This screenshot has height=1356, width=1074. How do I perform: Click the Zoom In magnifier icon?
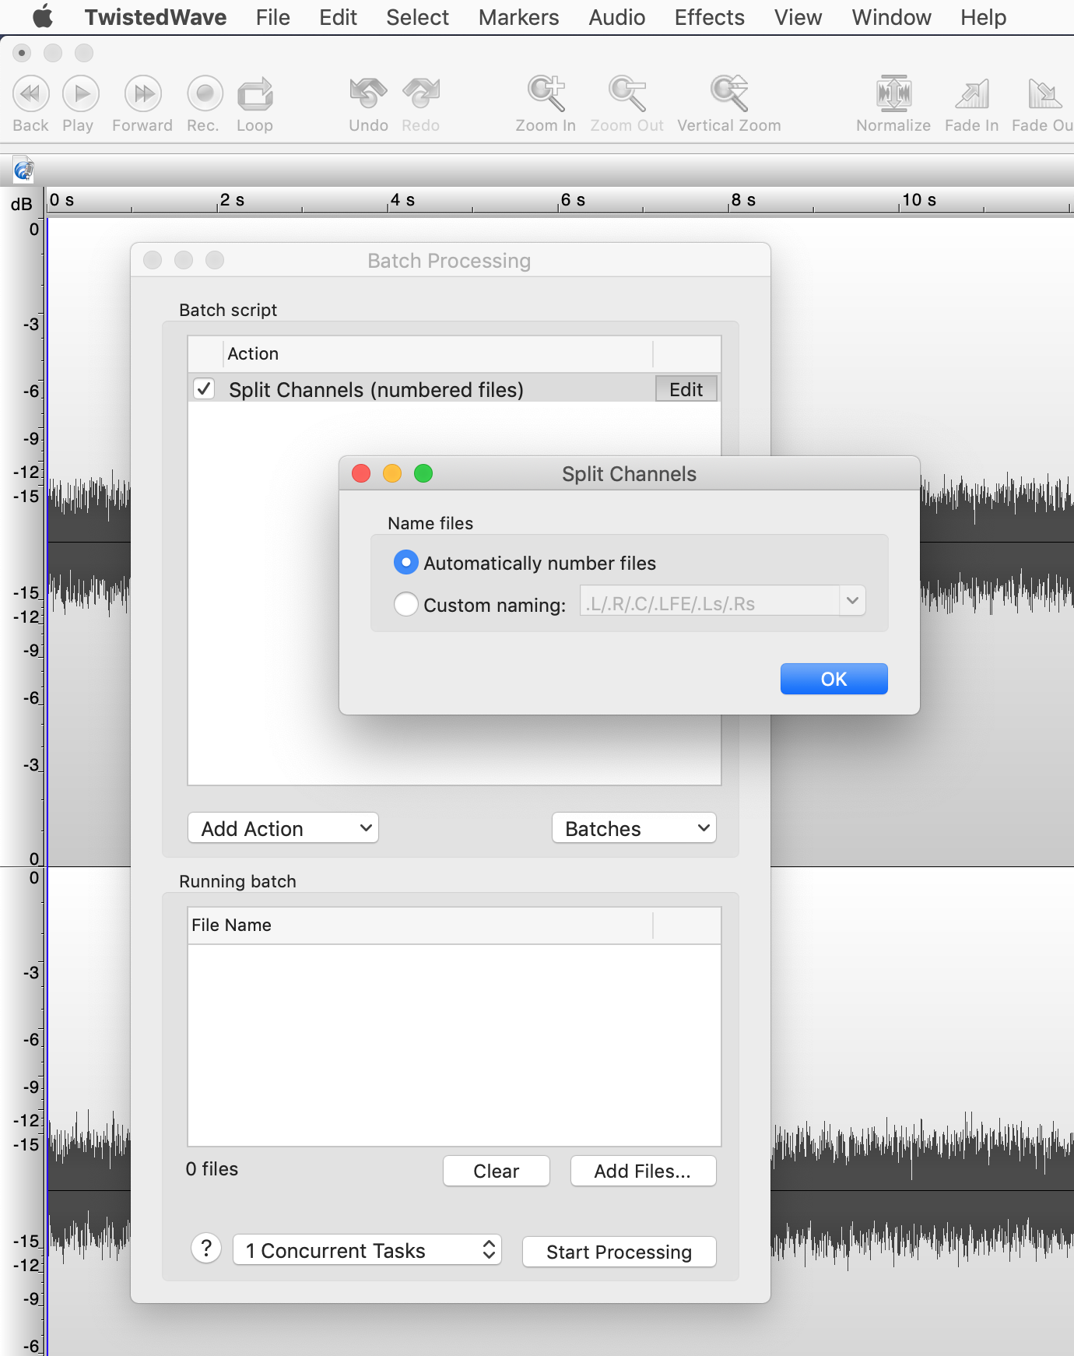[x=546, y=94]
